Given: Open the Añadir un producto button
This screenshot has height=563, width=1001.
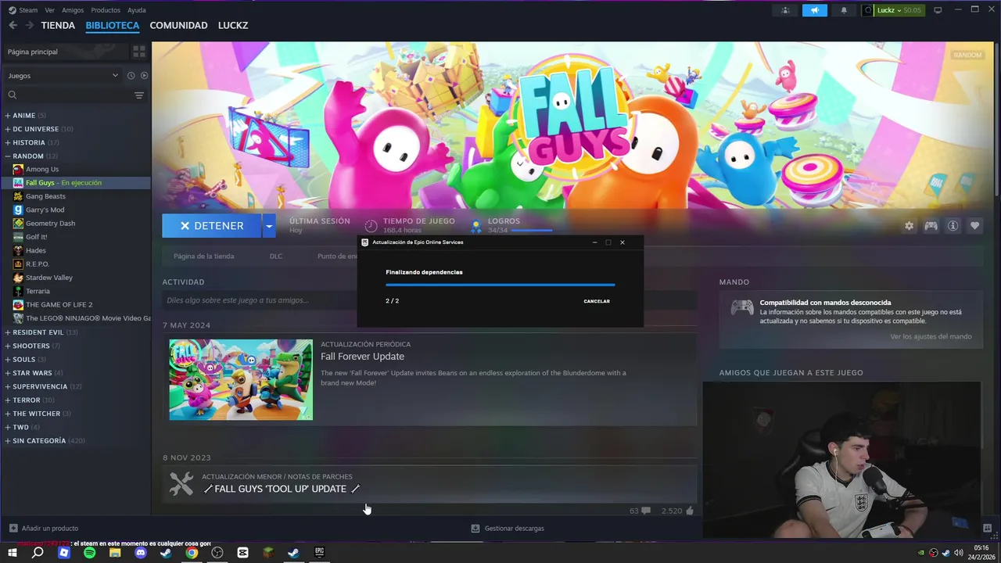Looking at the screenshot, I should coord(43,529).
